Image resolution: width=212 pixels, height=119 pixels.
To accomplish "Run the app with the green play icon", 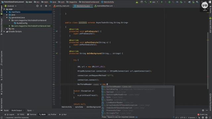I will pos(162,2).
